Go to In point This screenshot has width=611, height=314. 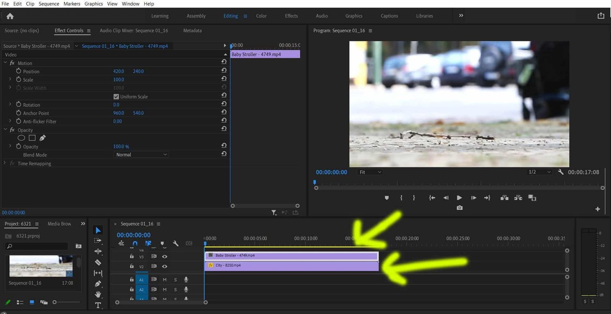pos(432,198)
